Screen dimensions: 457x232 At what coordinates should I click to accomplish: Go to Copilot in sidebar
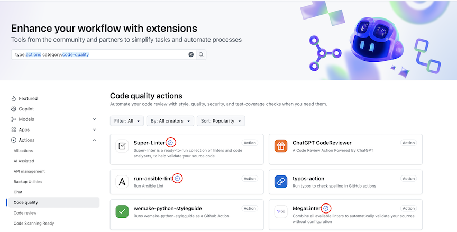(x=26, y=109)
